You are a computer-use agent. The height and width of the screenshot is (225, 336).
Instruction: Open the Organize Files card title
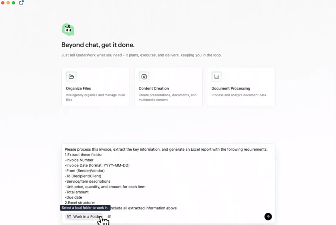click(x=78, y=89)
